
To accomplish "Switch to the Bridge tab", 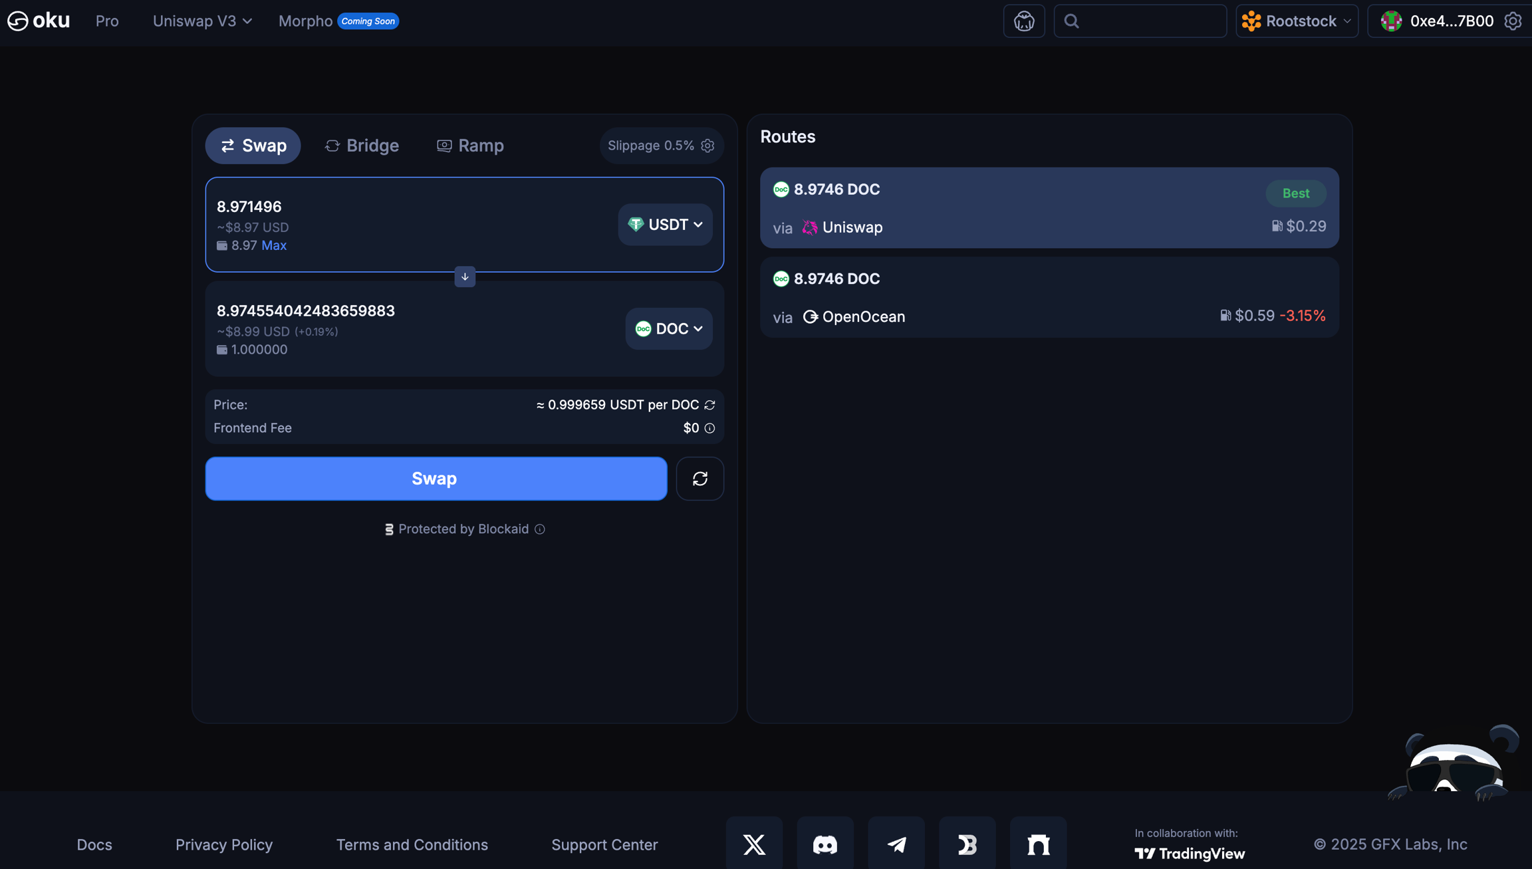I will pyautogui.click(x=362, y=146).
